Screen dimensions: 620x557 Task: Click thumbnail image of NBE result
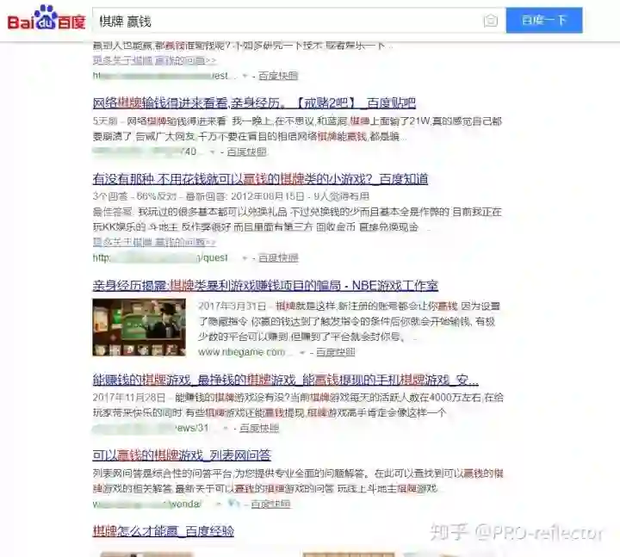pyautogui.click(x=139, y=327)
